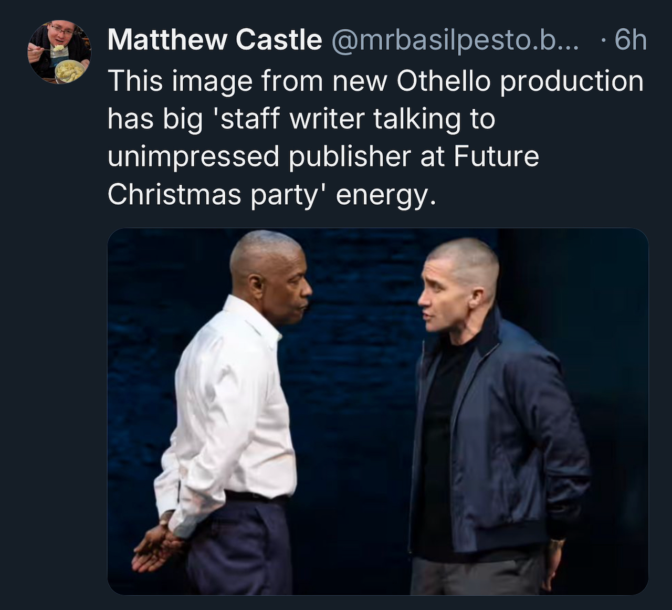Click the last line 'Christmas party' energy.'
The image size is (672, 610).
click(272, 195)
